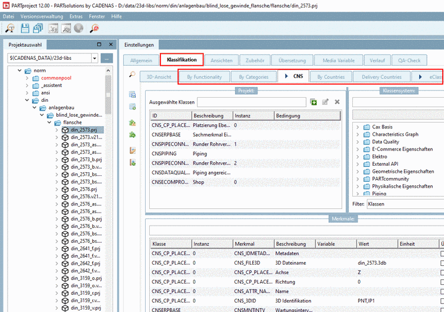The width and height of the screenshot is (444, 312).
Task: Click the folder icon of Cax Basis
Action: [366, 127]
